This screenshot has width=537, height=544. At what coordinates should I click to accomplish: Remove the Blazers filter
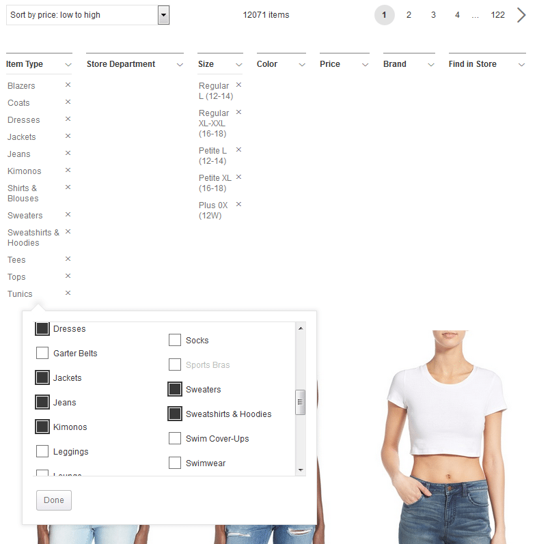click(x=68, y=85)
